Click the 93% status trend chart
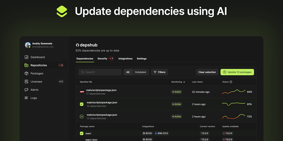 [234, 92]
